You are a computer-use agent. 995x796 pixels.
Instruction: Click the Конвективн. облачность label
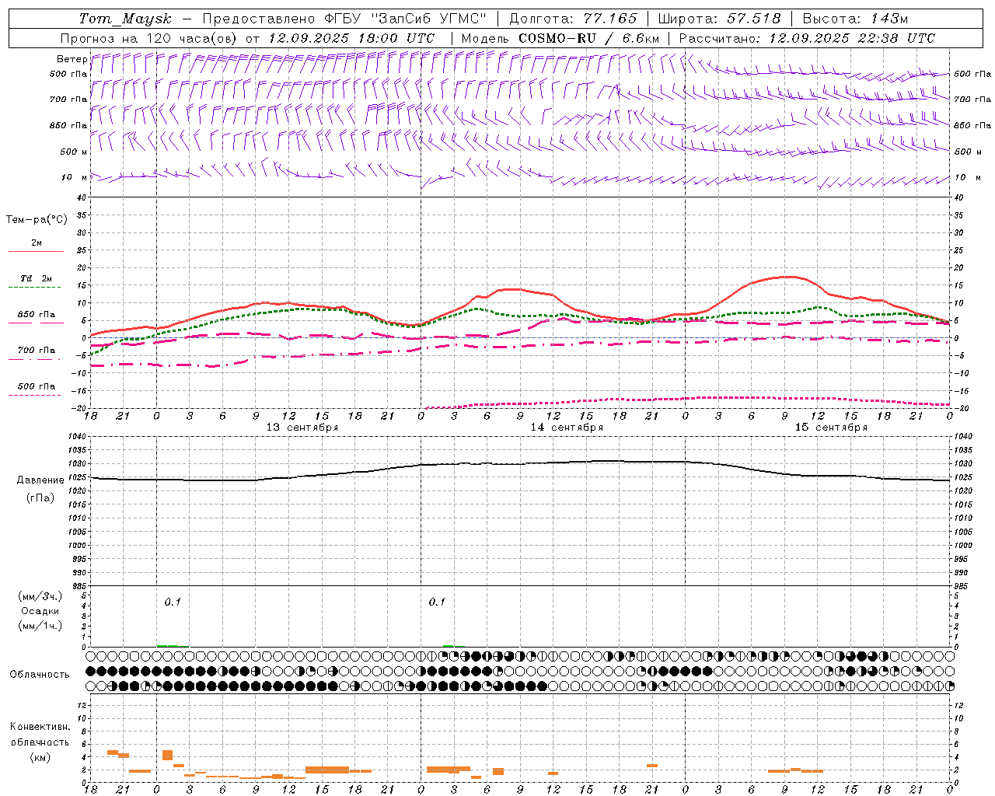[x=40, y=735]
